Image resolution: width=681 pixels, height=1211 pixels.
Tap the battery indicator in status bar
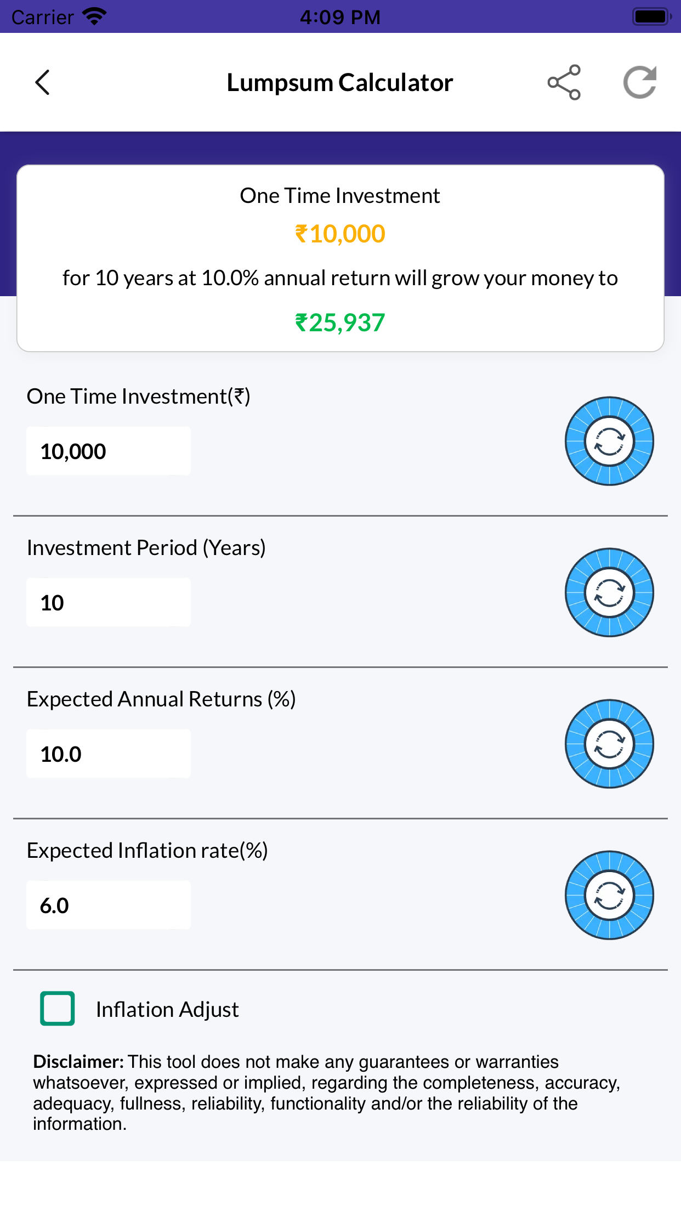click(x=651, y=16)
